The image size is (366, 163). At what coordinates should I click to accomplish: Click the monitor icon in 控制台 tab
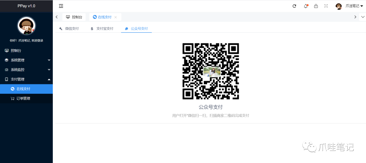click(68, 17)
